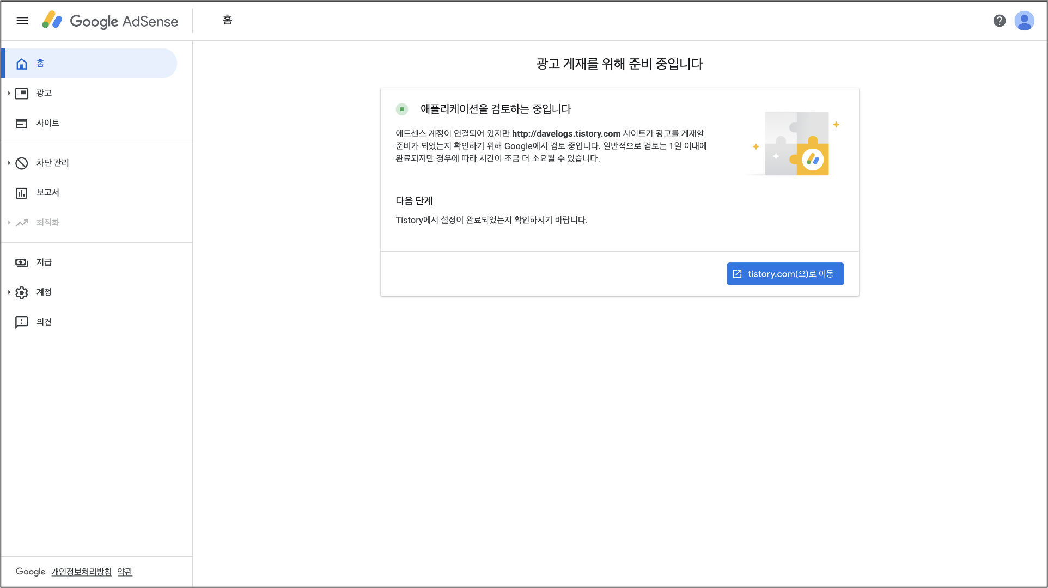
Task: Expand the 최적화 submenu arrow
Action: coord(9,223)
